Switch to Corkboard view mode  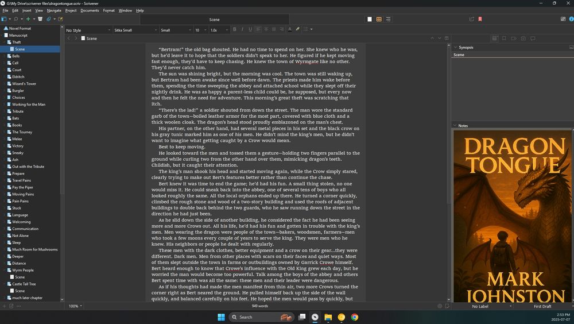click(379, 20)
